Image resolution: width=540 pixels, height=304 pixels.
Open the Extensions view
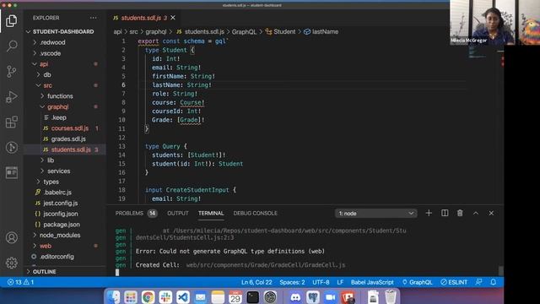pyautogui.click(x=11, y=122)
